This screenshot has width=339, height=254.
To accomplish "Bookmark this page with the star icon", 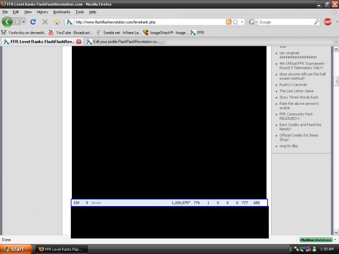I will 235,22.
